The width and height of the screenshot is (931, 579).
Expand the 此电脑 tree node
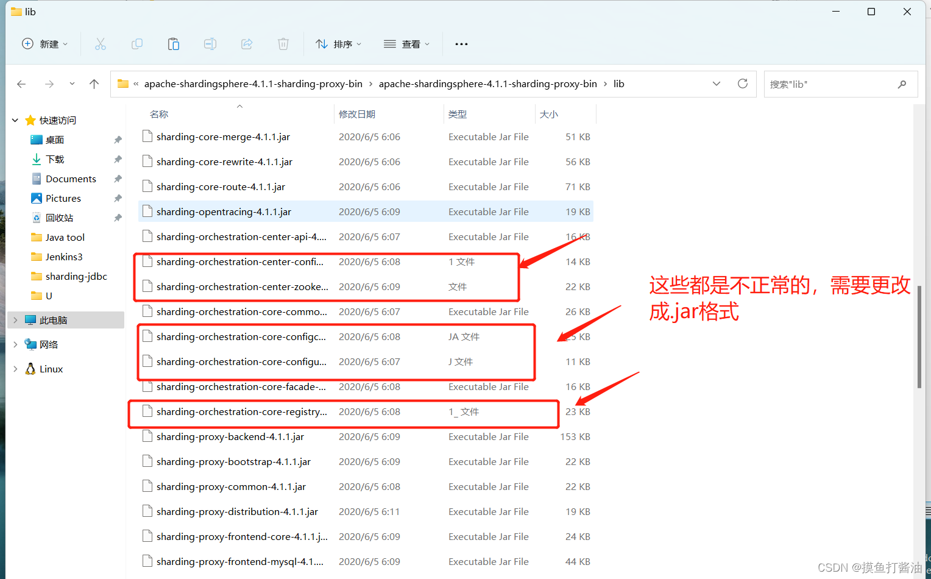point(15,320)
